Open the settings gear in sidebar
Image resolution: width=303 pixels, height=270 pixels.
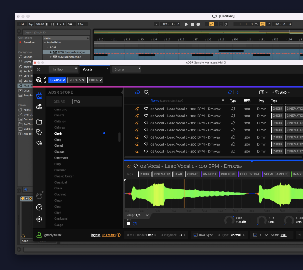pyautogui.click(x=39, y=219)
